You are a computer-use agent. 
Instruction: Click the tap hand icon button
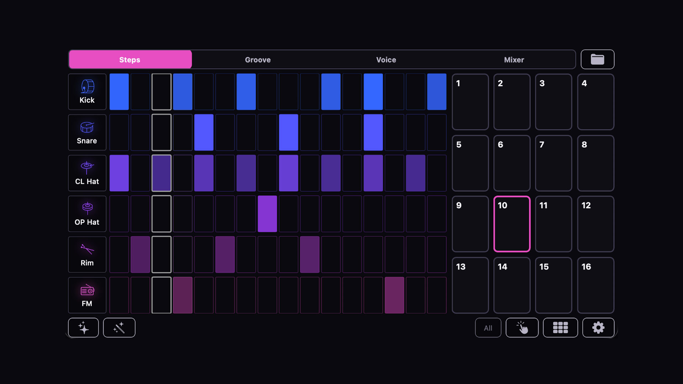[522, 327]
